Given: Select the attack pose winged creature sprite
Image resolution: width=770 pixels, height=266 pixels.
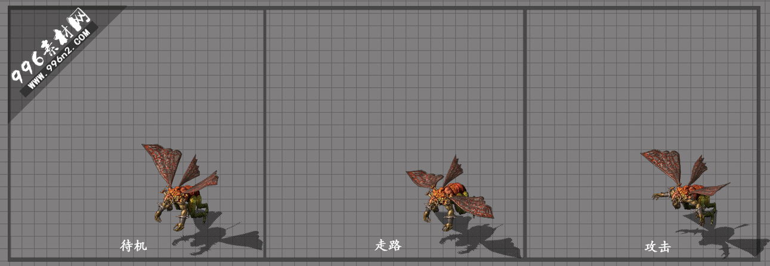Looking at the screenshot, I should [x=685, y=187].
